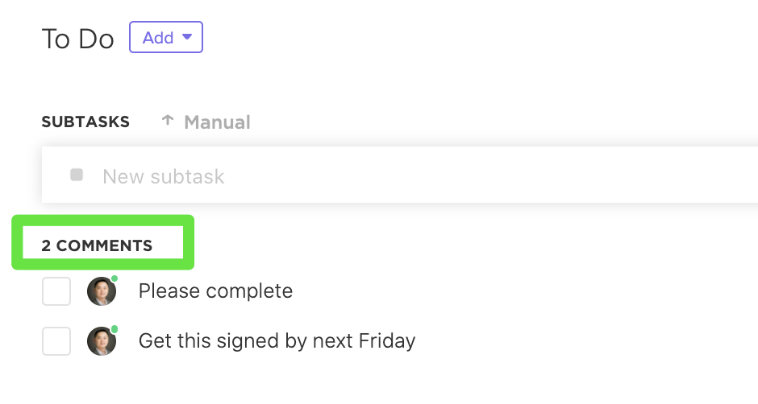Open "Get this signed by next Friday" comment
Screen dimensions: 758x404
(x=277, y=341)
